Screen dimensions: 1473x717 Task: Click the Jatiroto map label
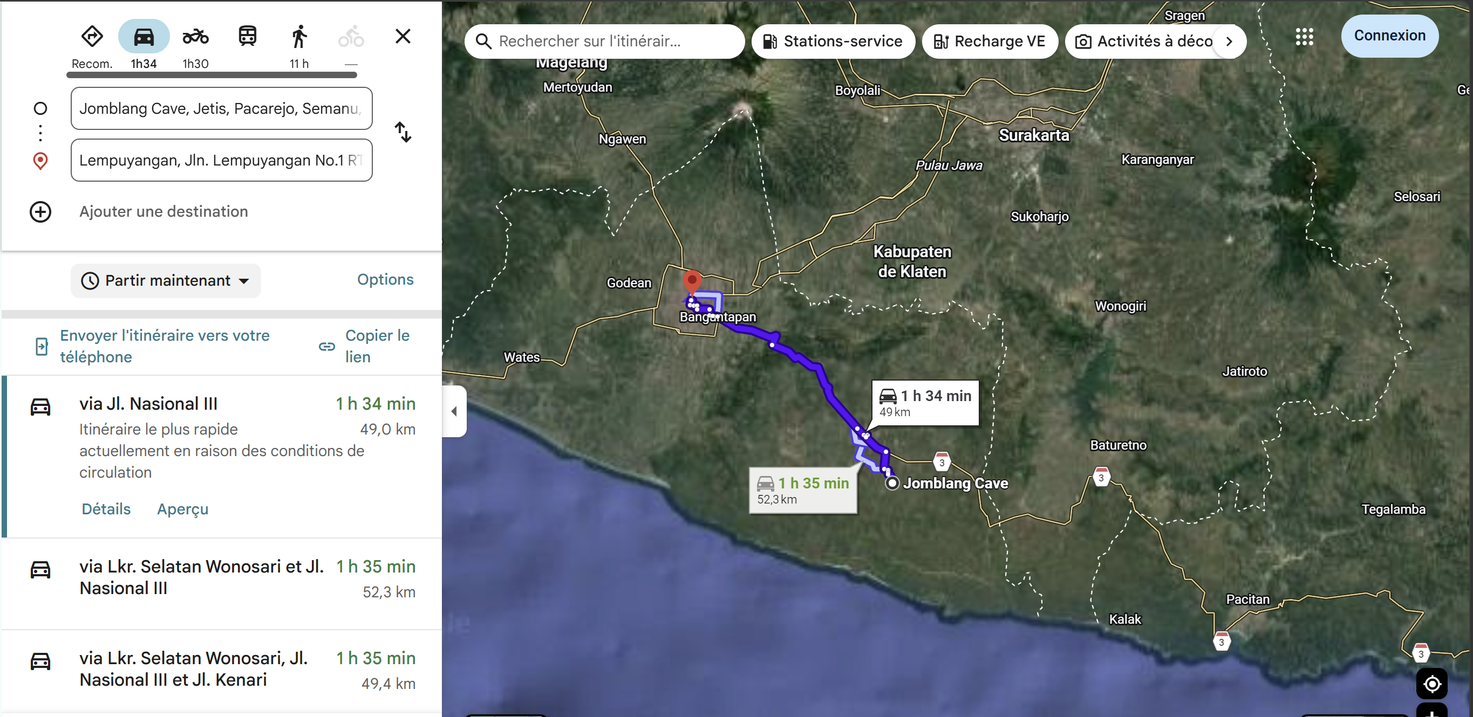[1244, 372]
